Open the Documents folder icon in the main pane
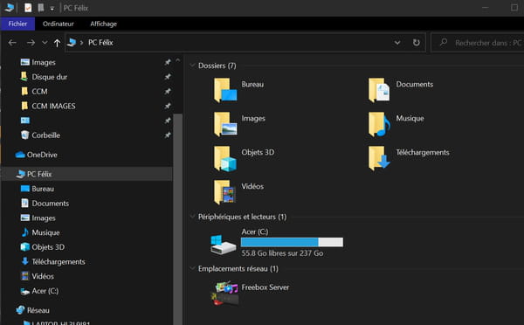524x325 pixels. click(x=379, y=90)
